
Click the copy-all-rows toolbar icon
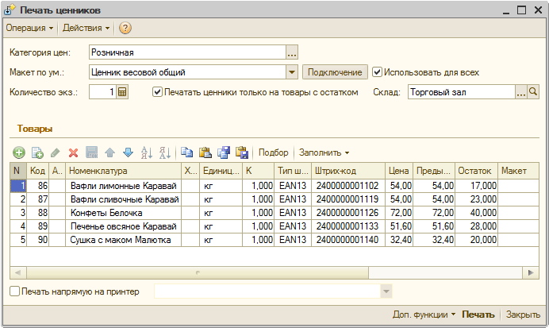tap(224, 152)
